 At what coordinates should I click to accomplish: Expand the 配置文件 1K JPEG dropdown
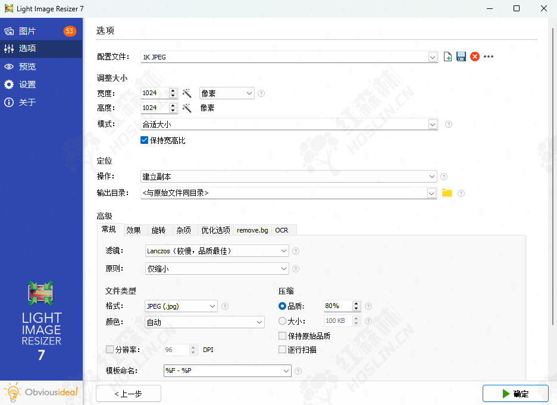[432, 56]
